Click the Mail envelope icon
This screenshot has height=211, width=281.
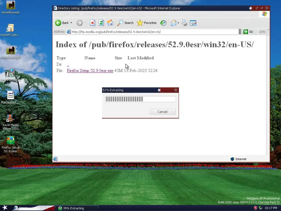[x=173, y=23]
